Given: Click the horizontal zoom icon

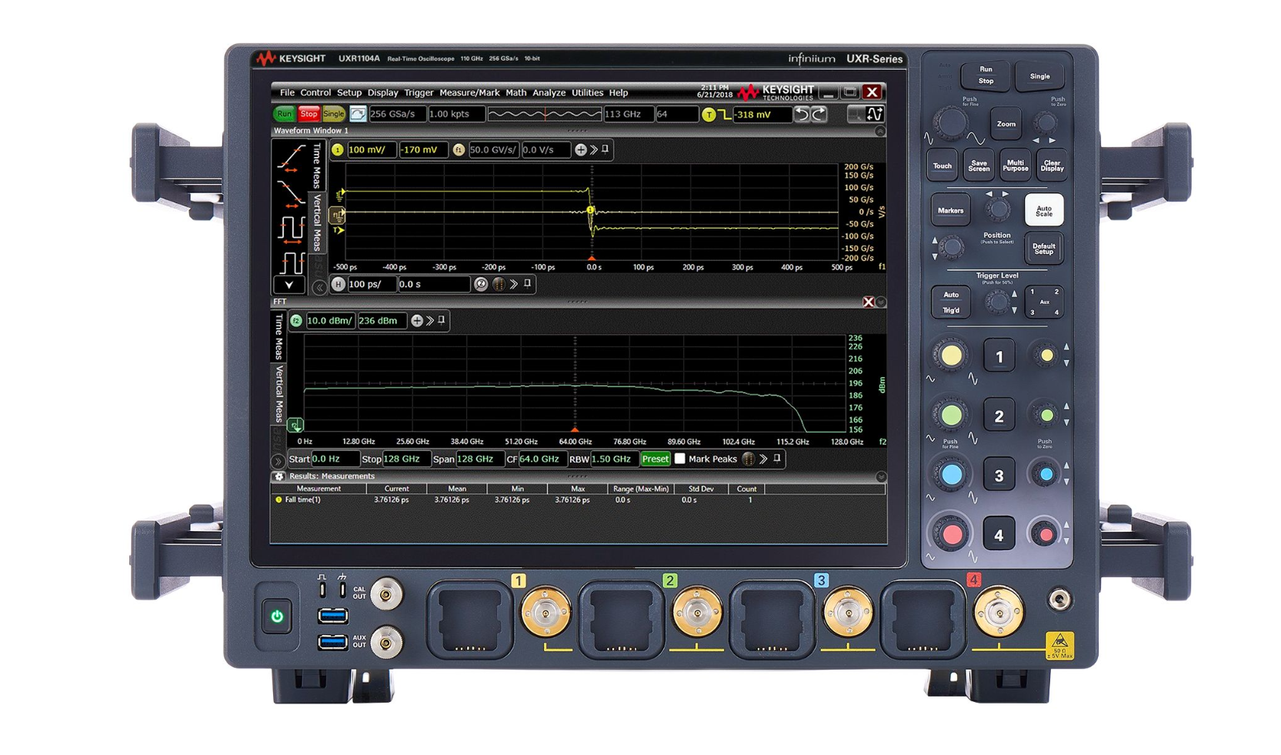Looking at the screenshot, I should pos(481,285).
